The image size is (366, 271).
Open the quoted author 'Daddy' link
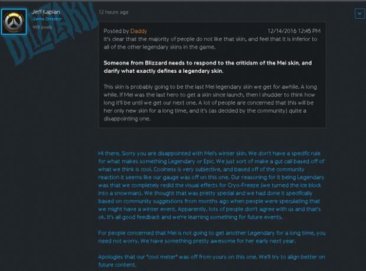point(139,31)
